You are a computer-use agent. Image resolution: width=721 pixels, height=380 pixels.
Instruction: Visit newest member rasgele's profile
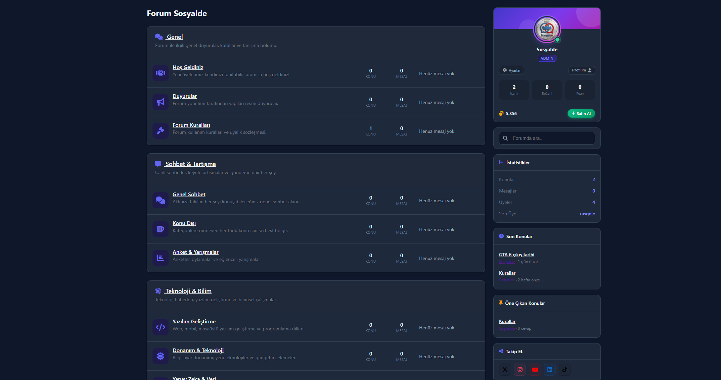pyautogui.click(x=587, y=214)
